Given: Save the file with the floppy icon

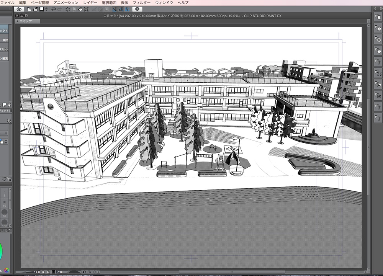Looking at the screenshot, I should (41, 9).
